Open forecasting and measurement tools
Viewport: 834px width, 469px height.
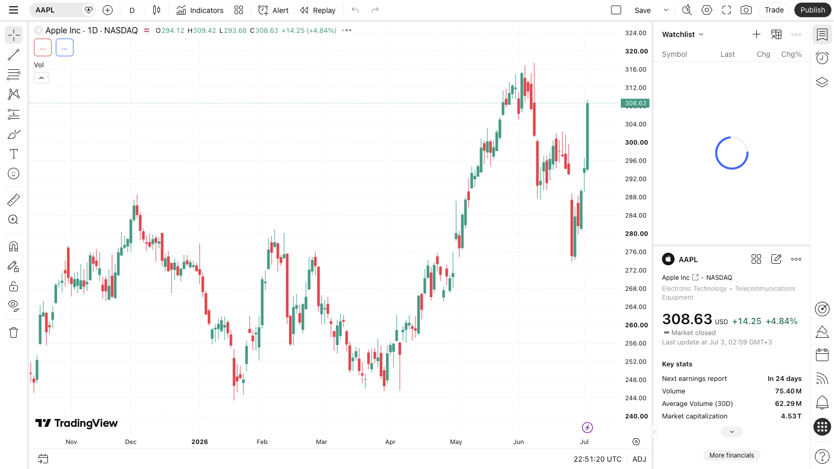[x=14, y=114]
